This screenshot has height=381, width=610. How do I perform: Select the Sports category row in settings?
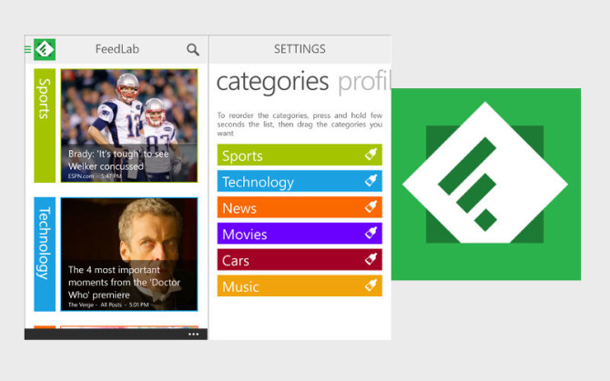click(300, 155)
